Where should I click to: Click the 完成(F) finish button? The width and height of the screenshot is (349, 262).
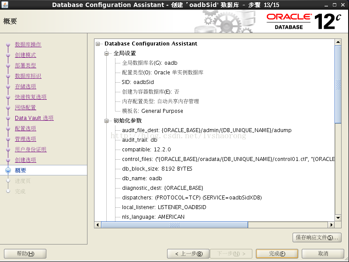click(277, 254)
